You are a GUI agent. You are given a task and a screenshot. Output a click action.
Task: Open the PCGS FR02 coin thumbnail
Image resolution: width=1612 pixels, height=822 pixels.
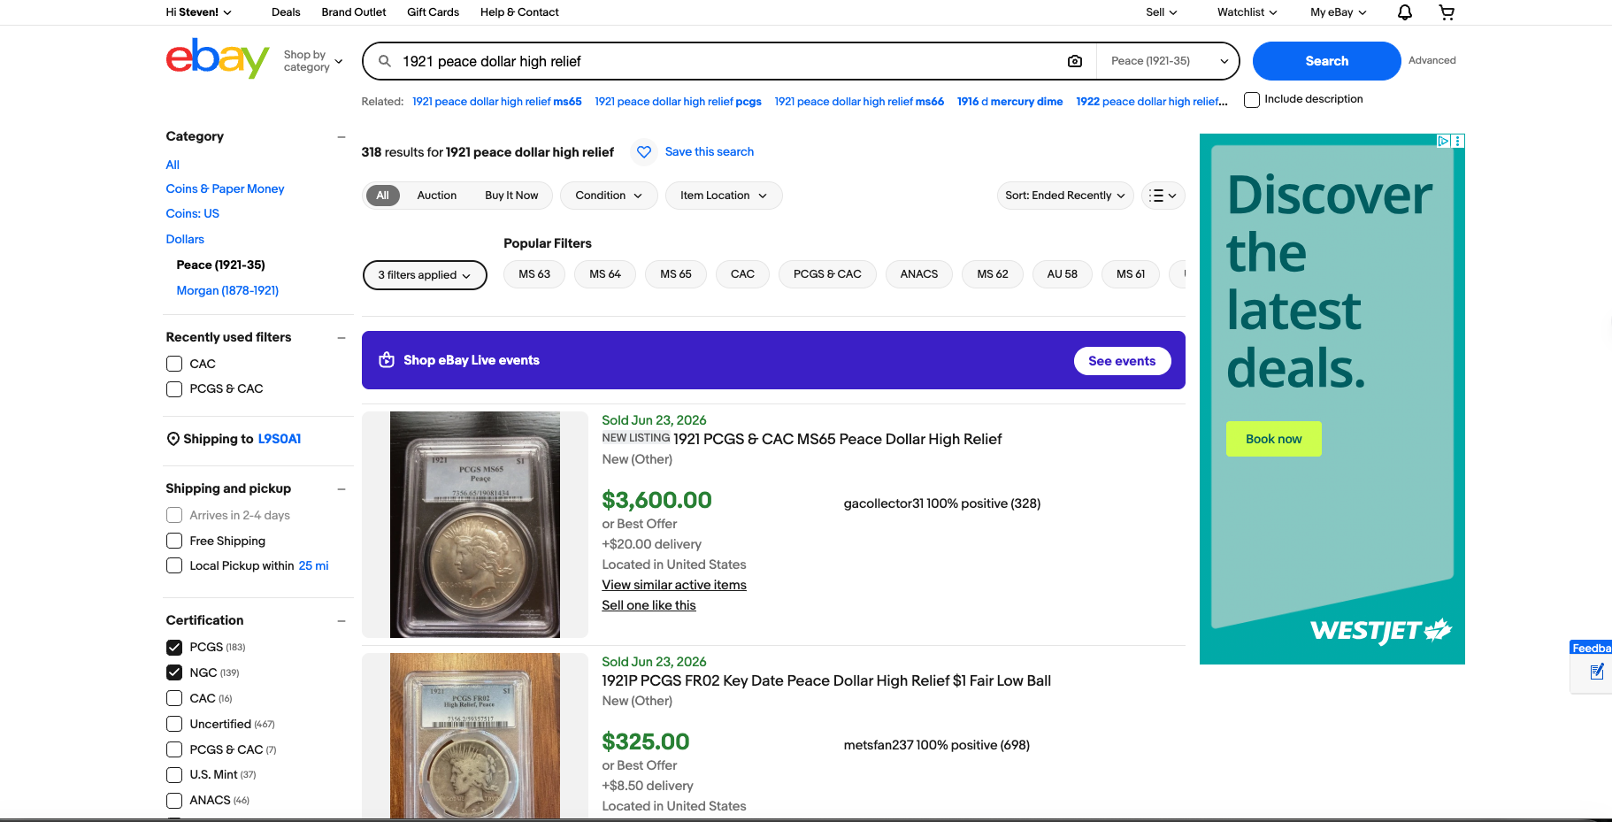coord(475,736)
